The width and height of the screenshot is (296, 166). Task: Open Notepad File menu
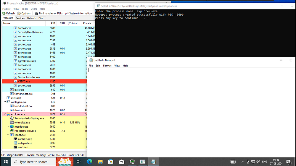tap(91, 66)
